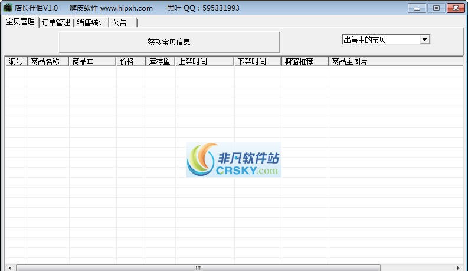Click the 店长伴侣 app icon in title bar
This screenshot has height=271, width=468.
(8, 8)
